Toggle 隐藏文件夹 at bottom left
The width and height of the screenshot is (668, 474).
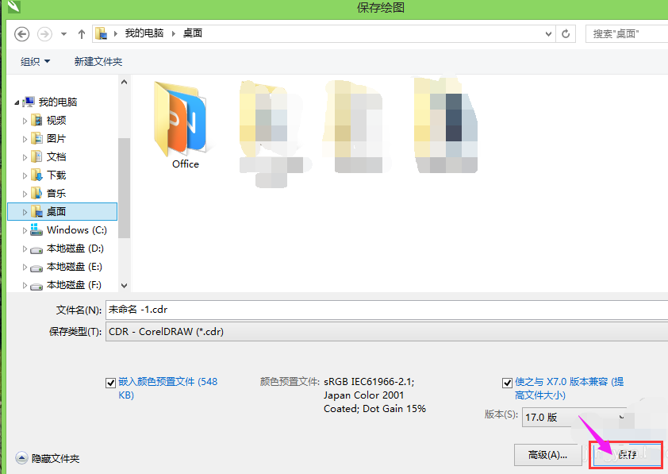point(48,458)
